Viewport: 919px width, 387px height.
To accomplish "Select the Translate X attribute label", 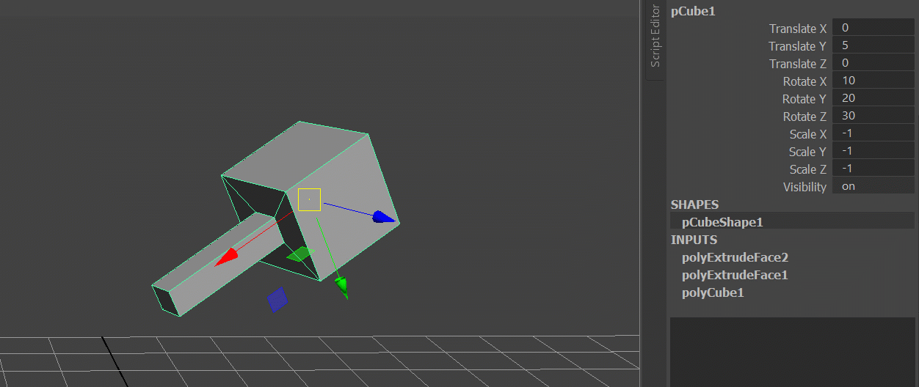I will point(797,29).
